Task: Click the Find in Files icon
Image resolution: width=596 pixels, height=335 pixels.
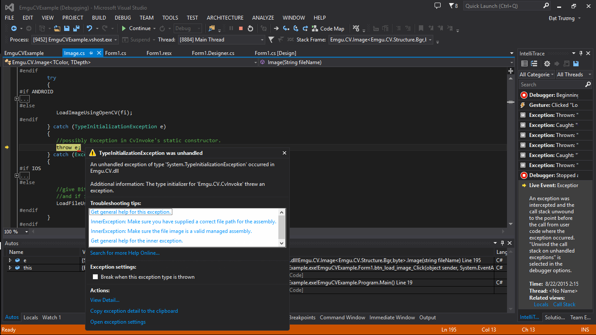Action: pos(212,28)
